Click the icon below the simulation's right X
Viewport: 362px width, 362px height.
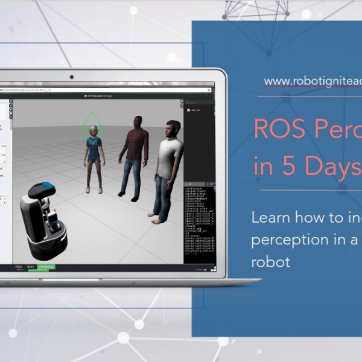tap(182, 105)
